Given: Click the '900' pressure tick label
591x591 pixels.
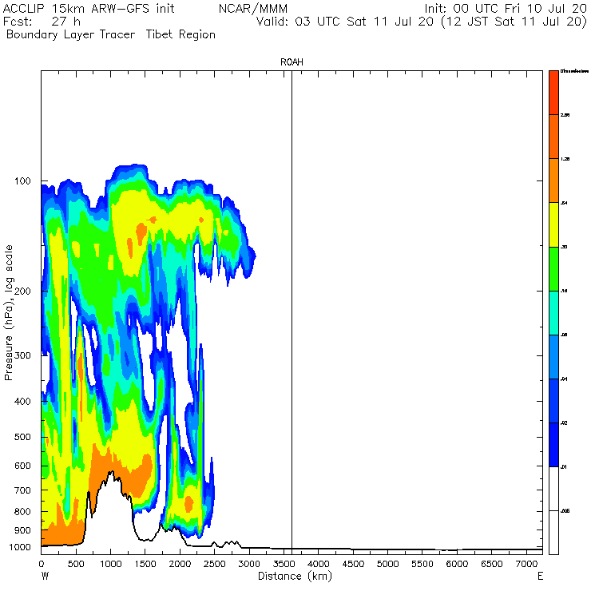Looking at the screenshot, I should click(22, 530).
